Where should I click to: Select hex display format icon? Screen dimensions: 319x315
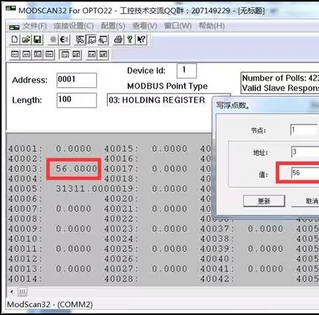coord(49,55)
